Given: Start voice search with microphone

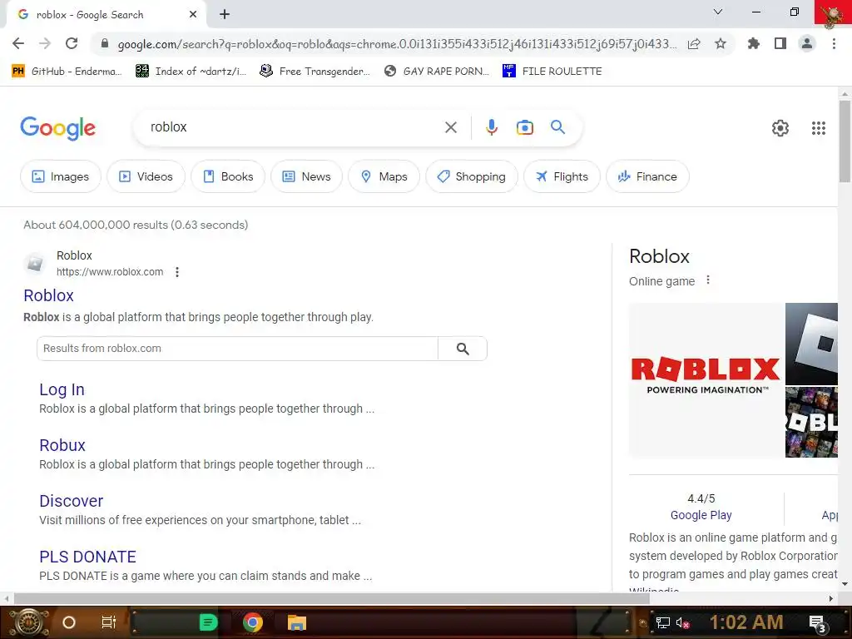Looking at the screenshot, I should click(x=491, y=127).
